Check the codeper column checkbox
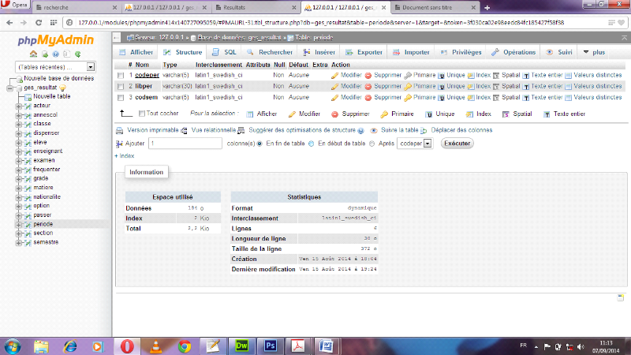 [x=121, y=75]
